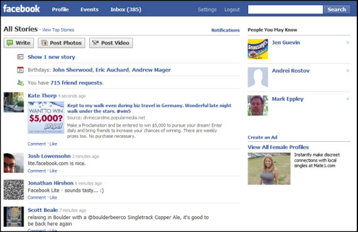Open Andrei Rostov's profile link

[x=291, y=71]
